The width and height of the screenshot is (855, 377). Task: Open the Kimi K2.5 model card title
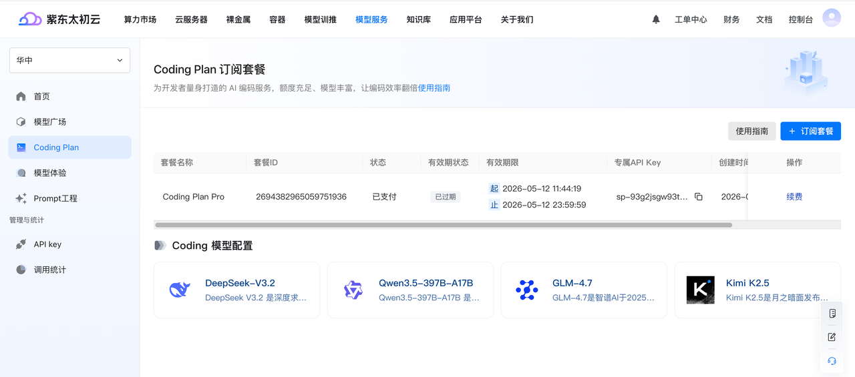pos(747,283)
